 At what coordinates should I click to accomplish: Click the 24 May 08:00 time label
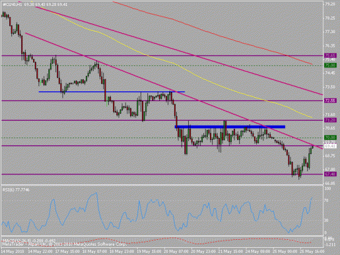[258, 252]
